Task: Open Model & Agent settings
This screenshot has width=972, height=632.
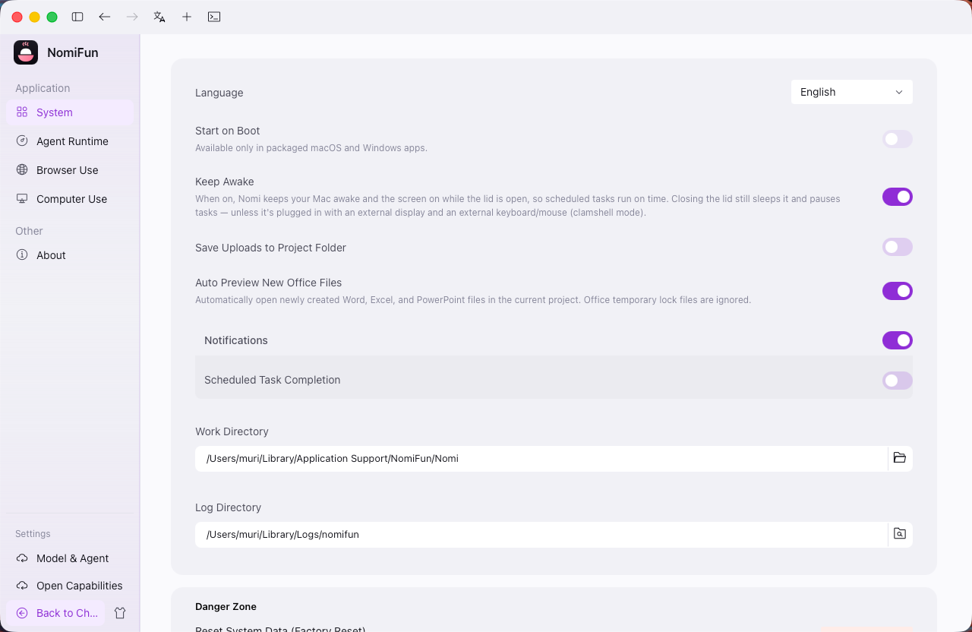Action: point(70,558)
